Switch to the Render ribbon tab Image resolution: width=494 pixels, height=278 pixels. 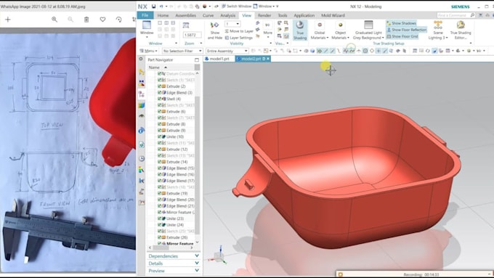pyautogui.click(x=264, y=15)
